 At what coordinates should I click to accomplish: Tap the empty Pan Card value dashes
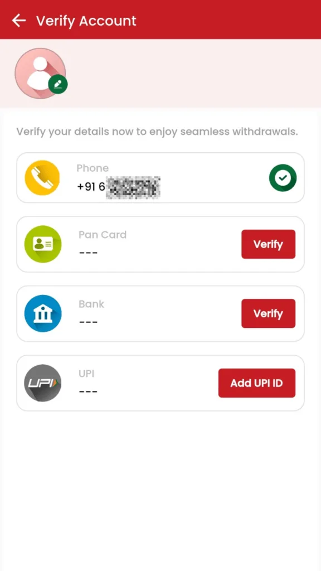(x=88, y=253)
